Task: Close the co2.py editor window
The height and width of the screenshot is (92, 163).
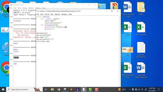Action: (118, 11)
